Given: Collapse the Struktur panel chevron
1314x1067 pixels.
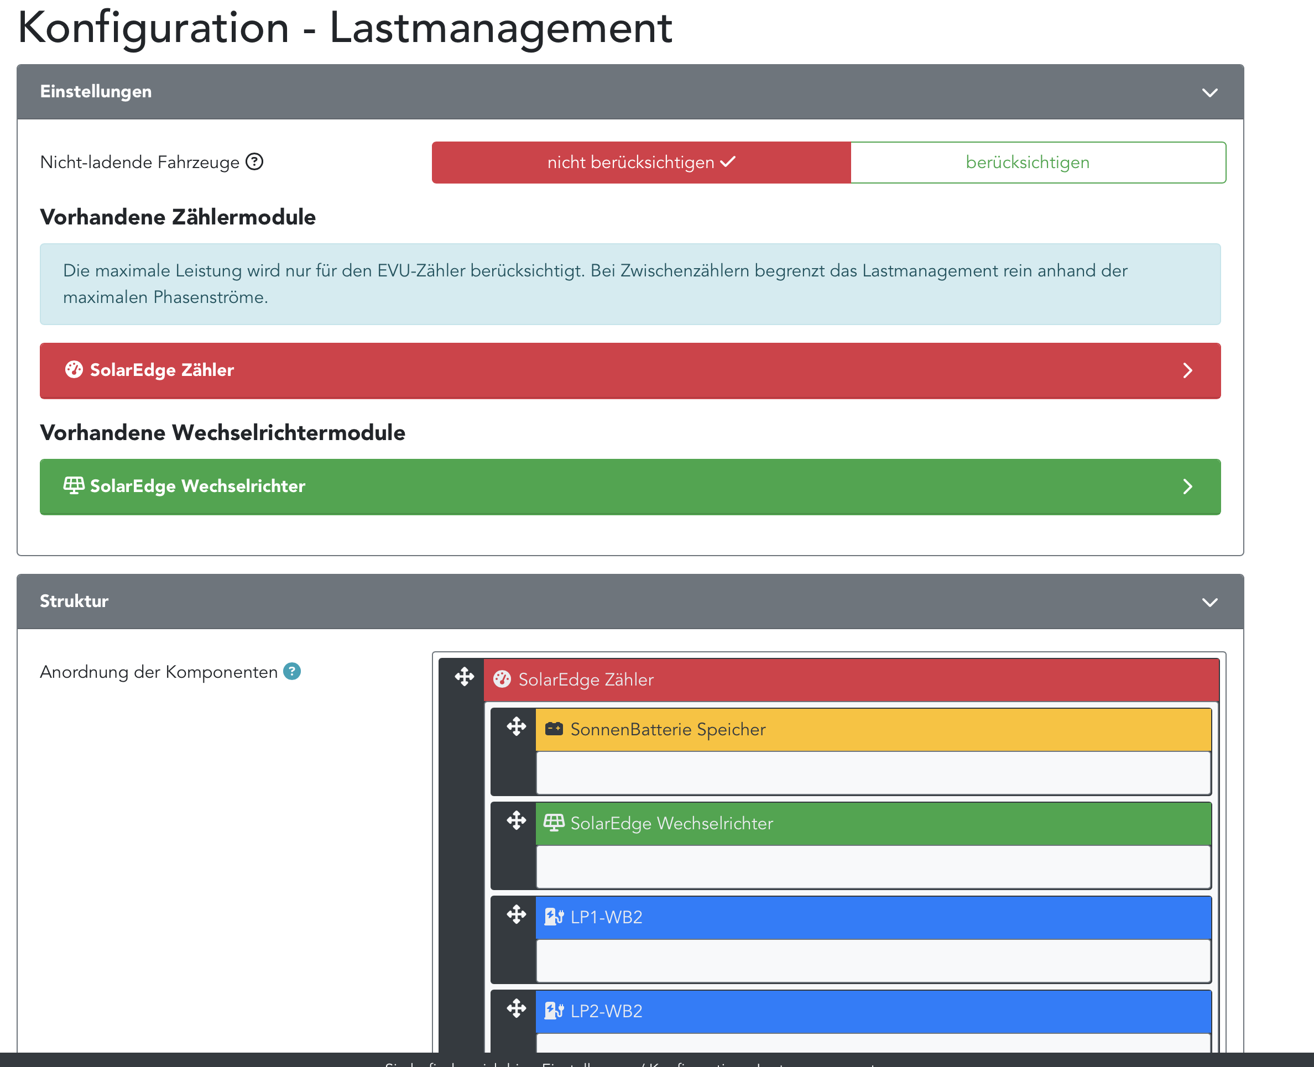Looking at the screenshot, I should (x=1209, y=602).
